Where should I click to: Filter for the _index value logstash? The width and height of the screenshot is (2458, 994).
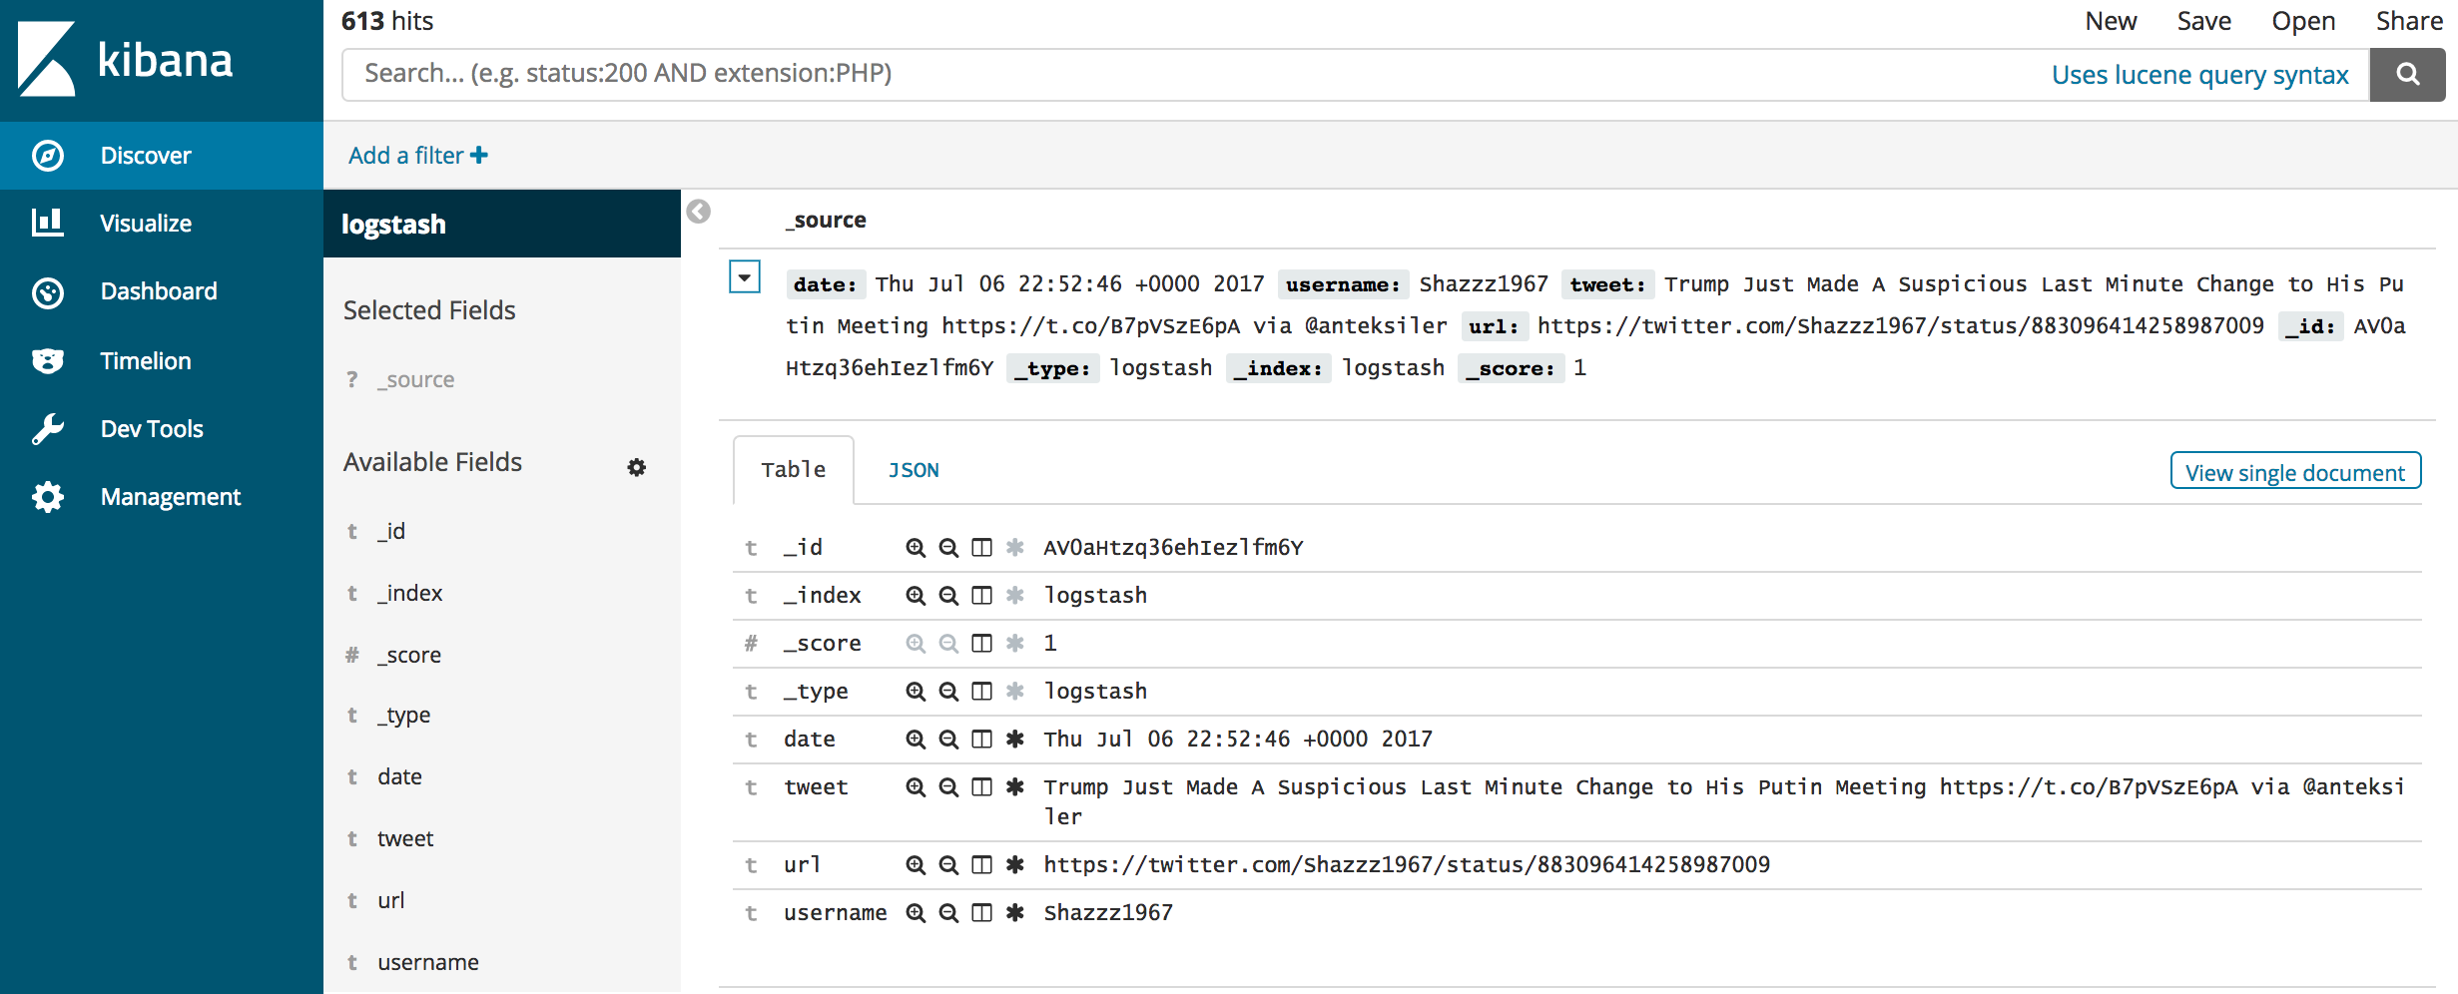[915, 596]
